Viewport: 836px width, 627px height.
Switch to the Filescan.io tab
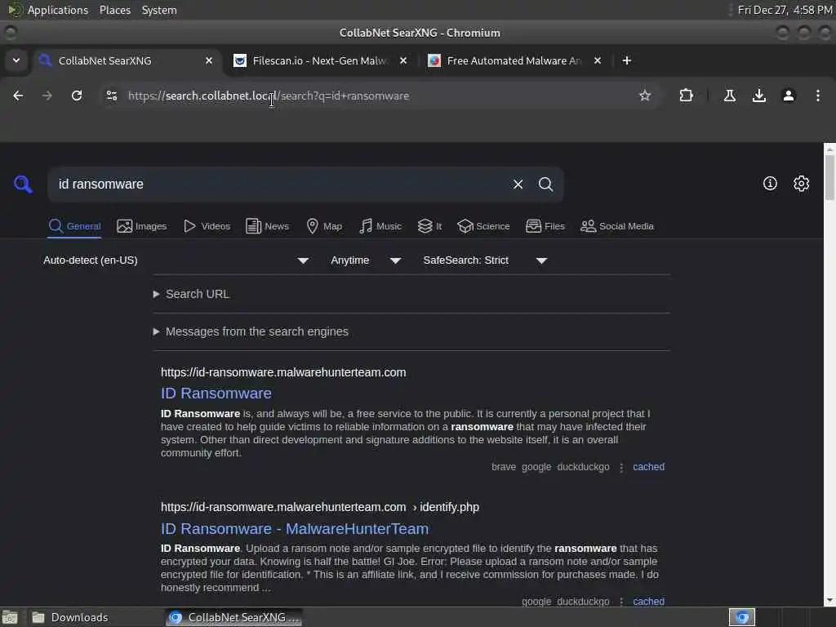(x=319, y=60)
